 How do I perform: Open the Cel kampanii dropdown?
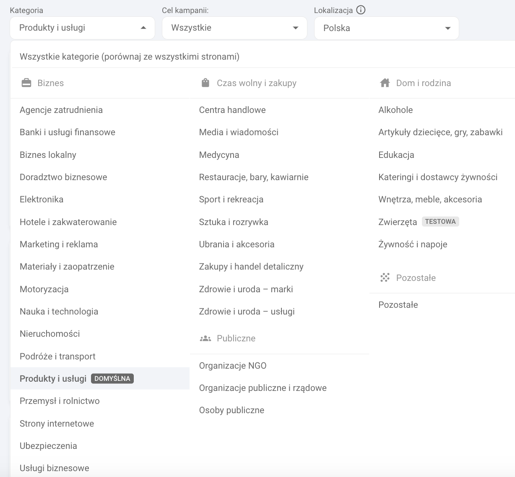point(234,28)
